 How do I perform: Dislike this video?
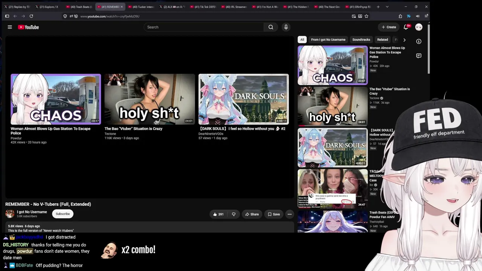click(x=233, y=214)
